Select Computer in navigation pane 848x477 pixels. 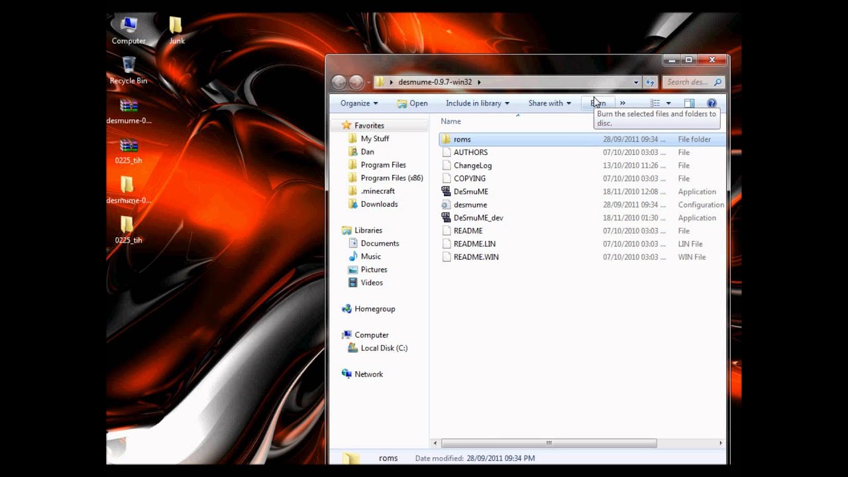point(371,335)
